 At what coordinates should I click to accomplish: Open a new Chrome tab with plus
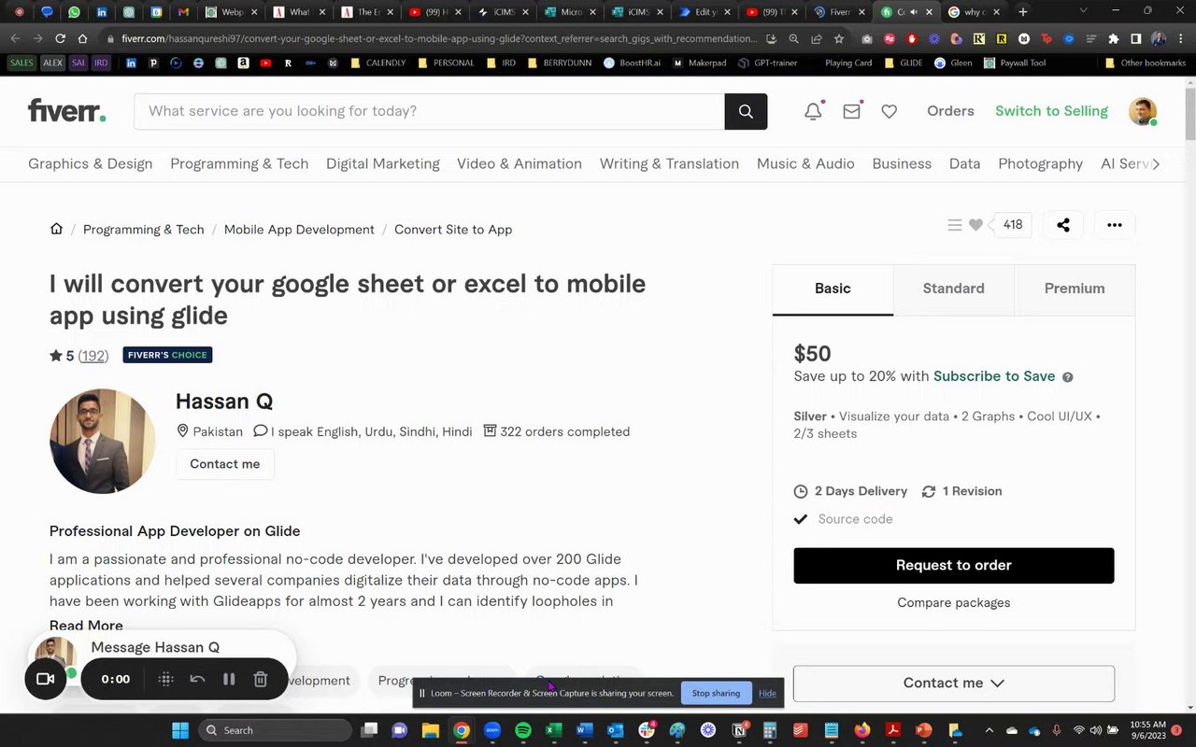(x=1023, y=12)
